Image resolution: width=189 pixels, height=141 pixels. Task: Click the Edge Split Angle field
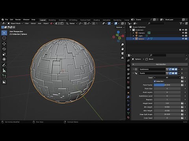pyautogui.click(x=167, y=114)
